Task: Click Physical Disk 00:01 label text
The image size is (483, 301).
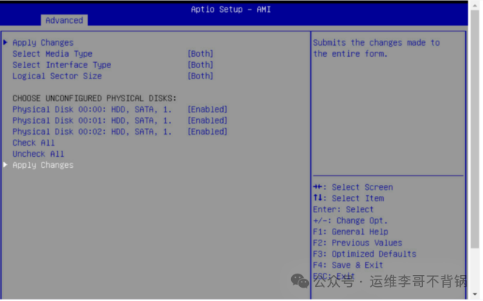Action: tap(92, 121)
